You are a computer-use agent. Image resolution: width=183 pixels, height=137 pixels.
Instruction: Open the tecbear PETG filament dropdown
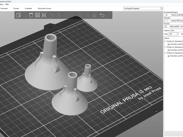174,21
